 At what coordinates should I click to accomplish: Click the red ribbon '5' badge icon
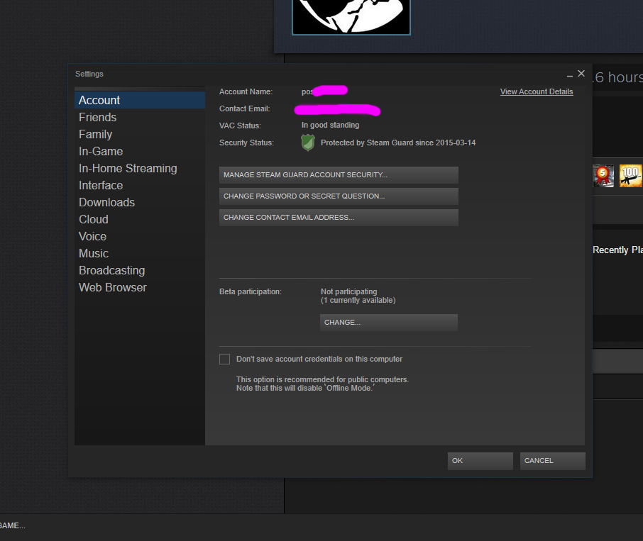pyautogui.click(x=603, y=176)
